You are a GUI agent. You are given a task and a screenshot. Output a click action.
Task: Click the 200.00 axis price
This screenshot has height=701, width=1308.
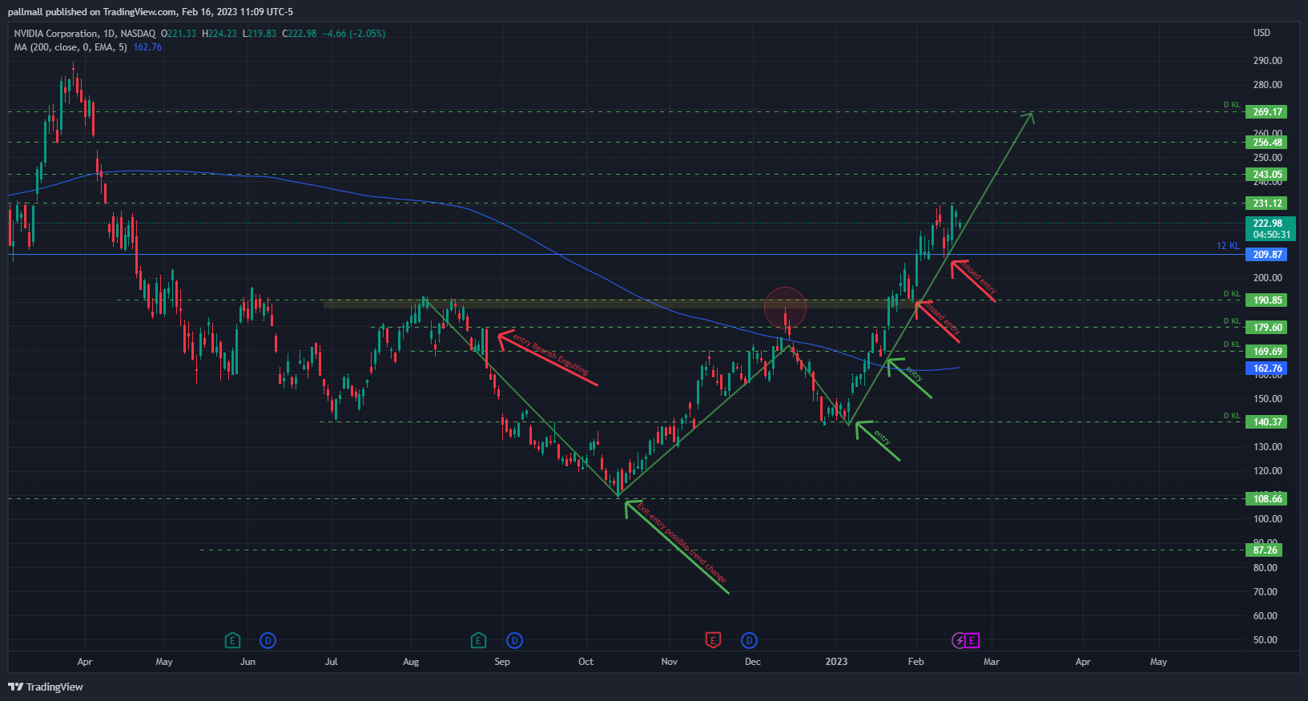1268,278
